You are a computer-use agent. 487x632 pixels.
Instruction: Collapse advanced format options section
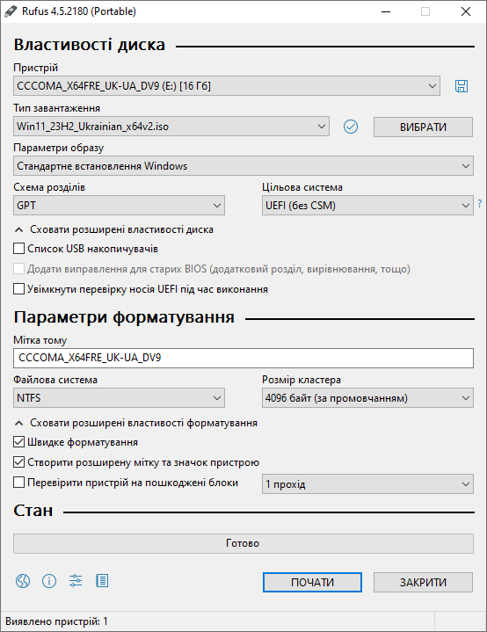136,423
